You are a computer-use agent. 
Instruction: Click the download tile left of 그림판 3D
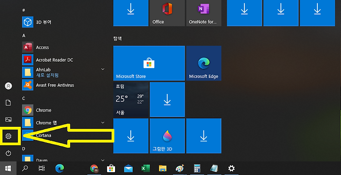[x=131, y=136]
